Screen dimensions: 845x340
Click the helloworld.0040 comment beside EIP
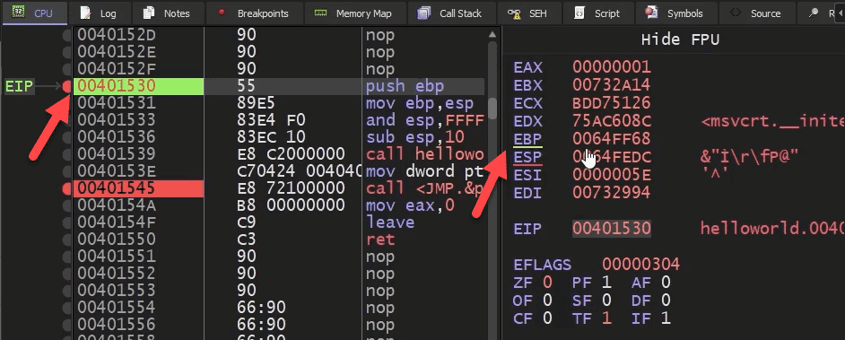point(772,229)
